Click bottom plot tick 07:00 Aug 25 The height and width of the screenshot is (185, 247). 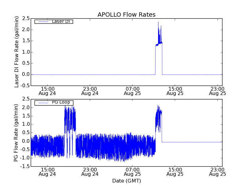[x=132, y=172]
